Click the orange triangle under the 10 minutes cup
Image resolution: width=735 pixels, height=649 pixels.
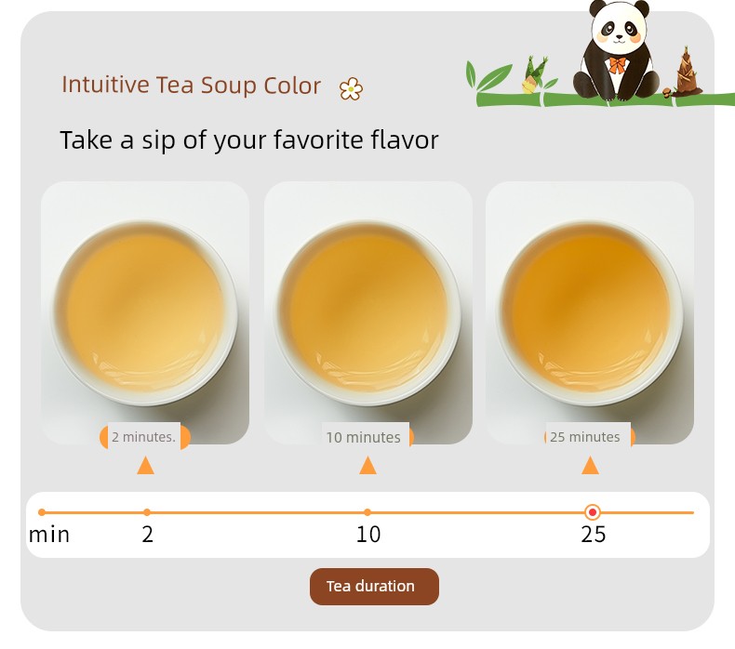coord(367,465)
